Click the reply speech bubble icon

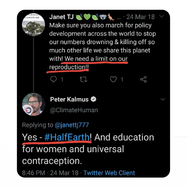point(54,79)
